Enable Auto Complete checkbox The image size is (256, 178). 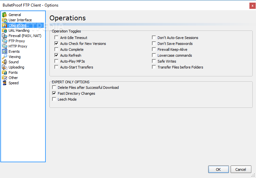(56, 49)
